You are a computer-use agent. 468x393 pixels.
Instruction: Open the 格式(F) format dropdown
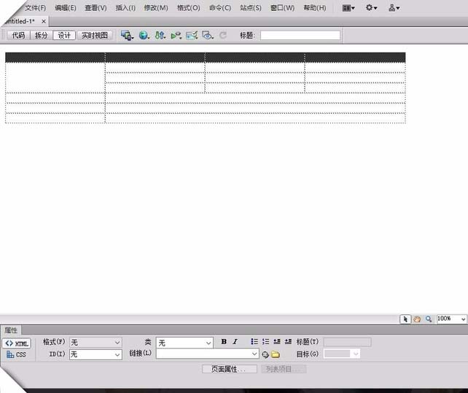(95, 342)
